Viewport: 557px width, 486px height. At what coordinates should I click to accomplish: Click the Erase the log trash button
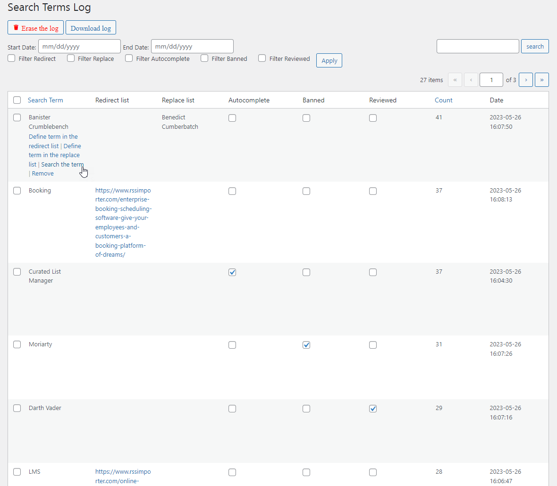coord(36,28)
